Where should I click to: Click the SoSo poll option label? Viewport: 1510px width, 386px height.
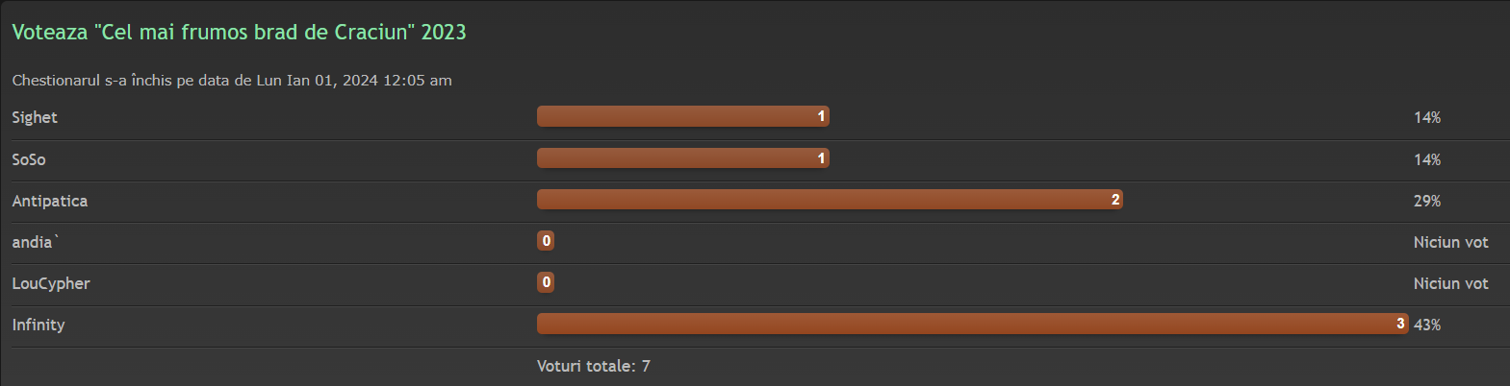[x=29, y=159]
